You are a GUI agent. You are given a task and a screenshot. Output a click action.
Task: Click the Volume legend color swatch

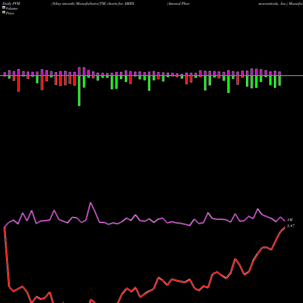pos(4,7)
